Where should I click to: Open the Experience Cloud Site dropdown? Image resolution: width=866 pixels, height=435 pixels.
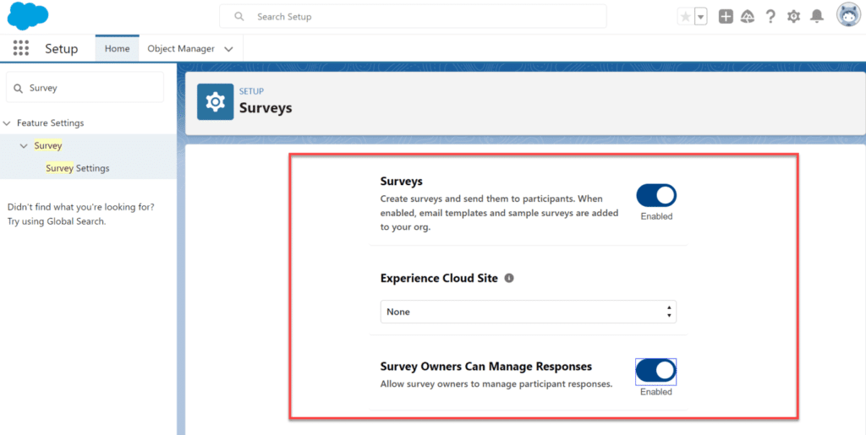click(x=528, y=312)
